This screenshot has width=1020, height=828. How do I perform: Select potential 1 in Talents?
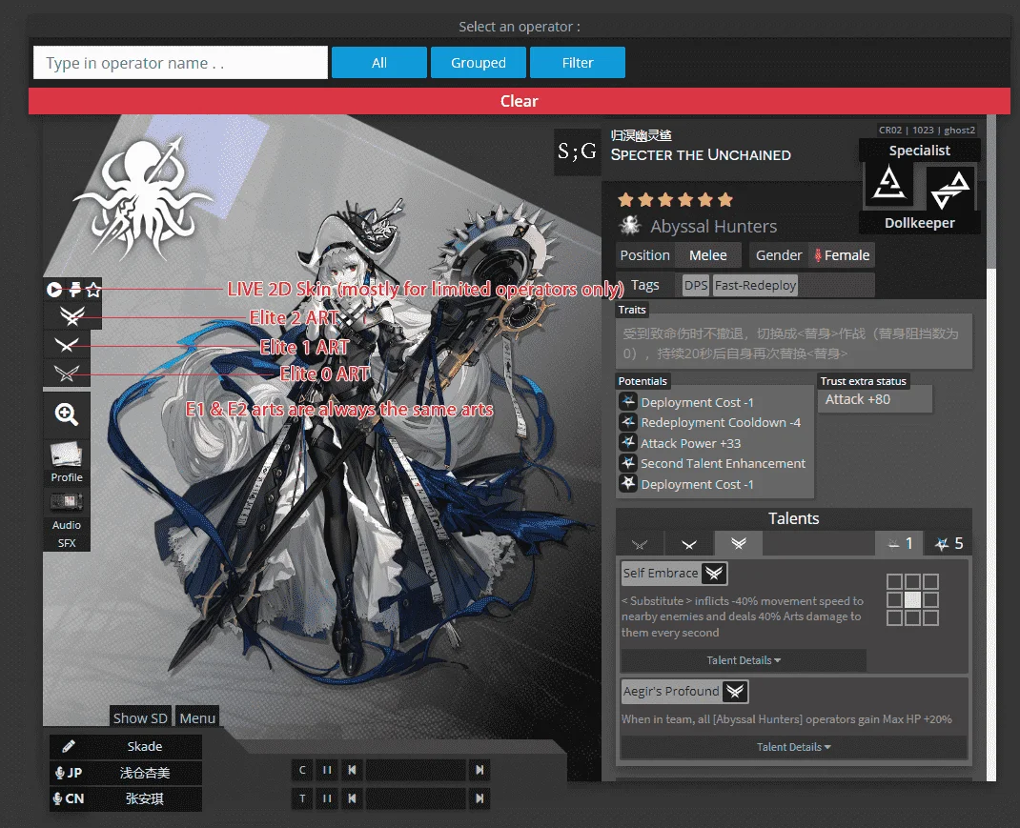coord(898,544)
